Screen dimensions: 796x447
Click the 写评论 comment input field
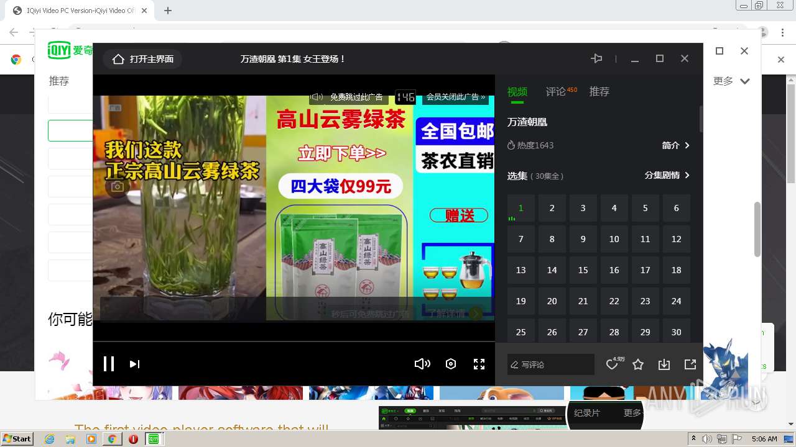click(x=551, y=364)
